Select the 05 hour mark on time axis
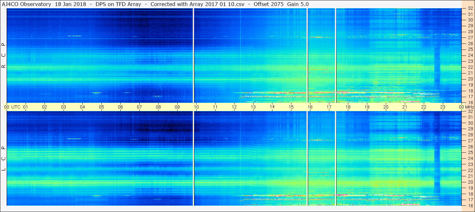Viewport: 475px width, 212px height. [x=101, y=107]
